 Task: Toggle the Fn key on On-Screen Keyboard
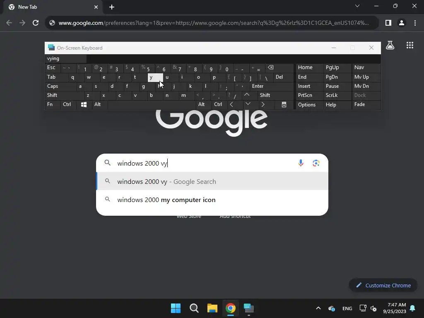(x=53, y=104)
